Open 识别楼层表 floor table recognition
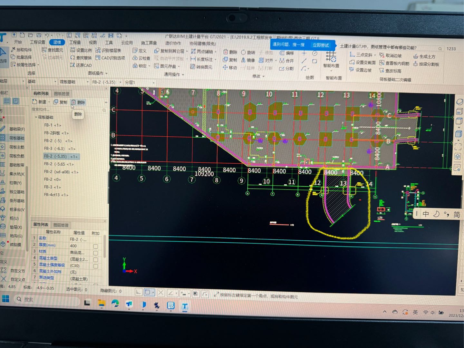The width and height of the screenshot is (464, 348). [108, 51]
